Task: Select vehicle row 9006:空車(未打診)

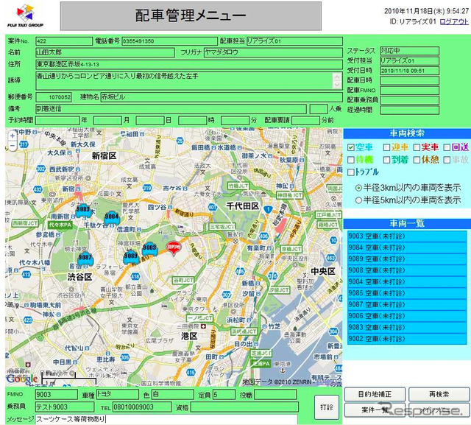Action: pos(407,316)
